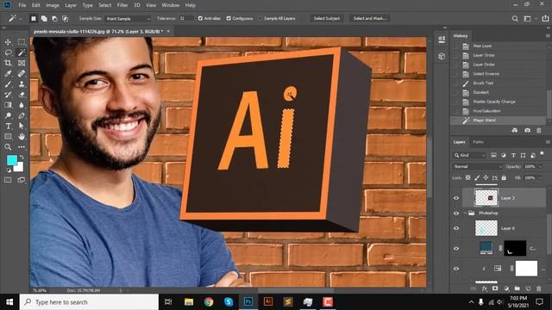Add a layer mask via mask icon
The height and width of the screenshot is (310, 552).
tap(495, 288)
